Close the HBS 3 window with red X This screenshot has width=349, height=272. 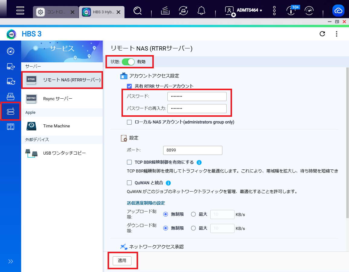344,21
